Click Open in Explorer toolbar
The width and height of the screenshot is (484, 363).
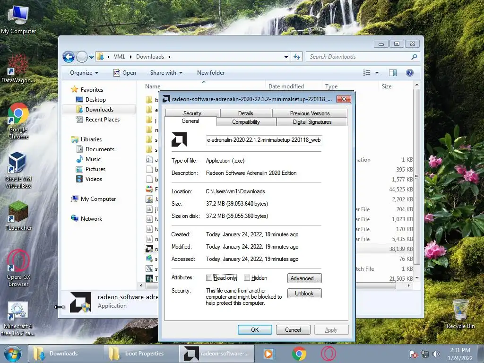coord(125,73)
